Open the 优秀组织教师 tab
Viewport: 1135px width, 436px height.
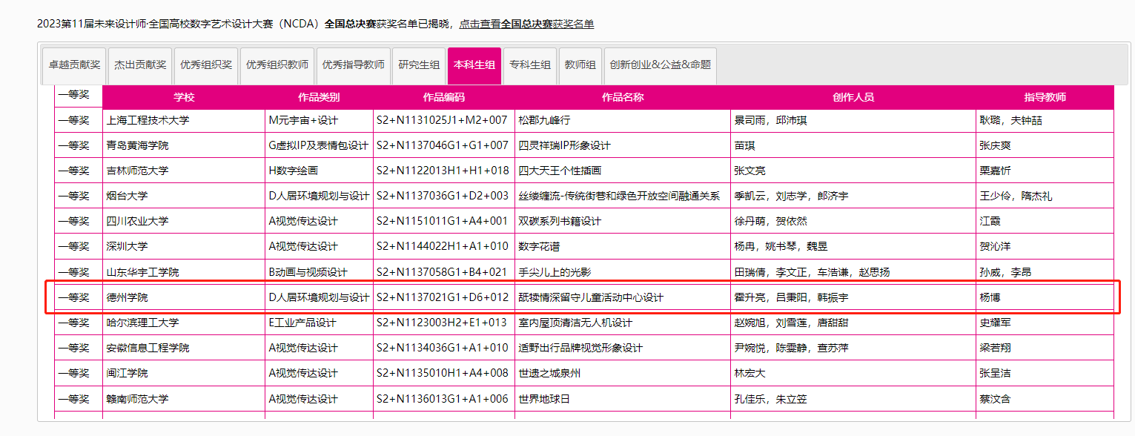(x=277, y=65)
